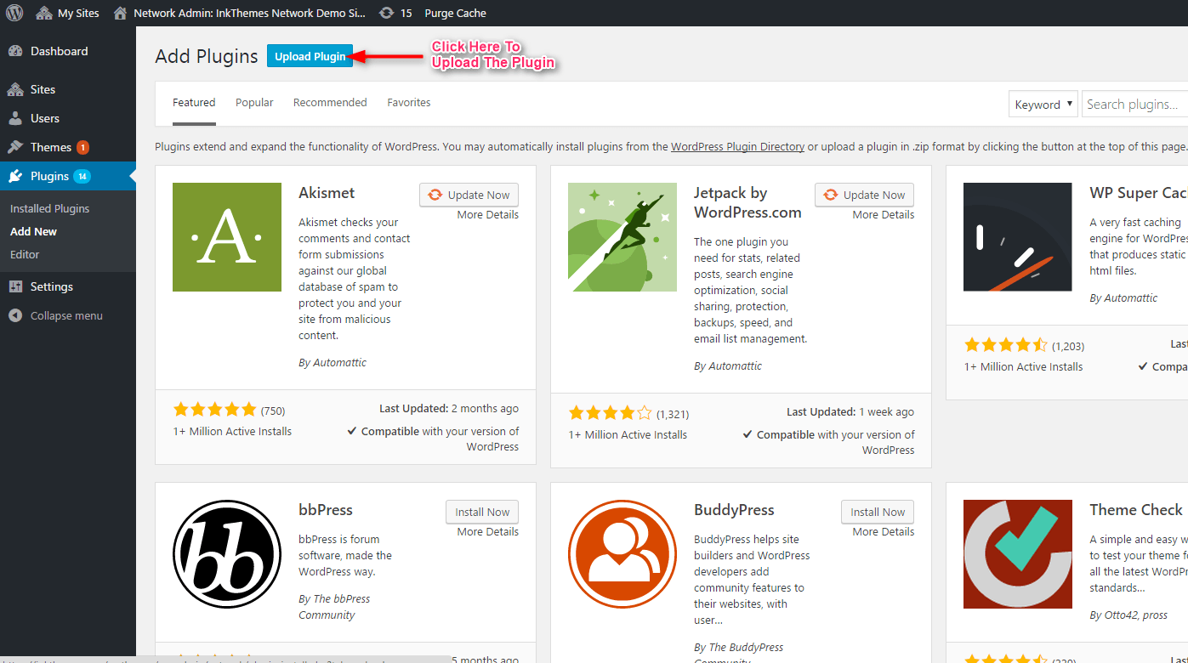Click the Add Plugins page heading
Image resolution: width=1188 pixels, height=663 pixels.
coord(207,56)
